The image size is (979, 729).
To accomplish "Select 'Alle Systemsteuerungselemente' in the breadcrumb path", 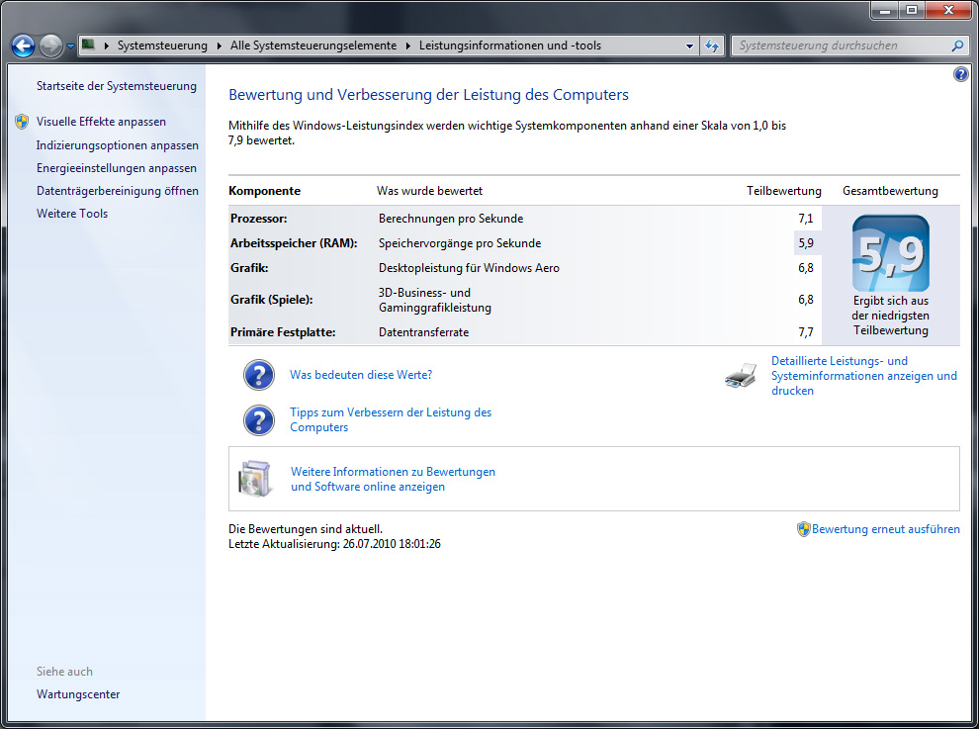I will 312,46.
